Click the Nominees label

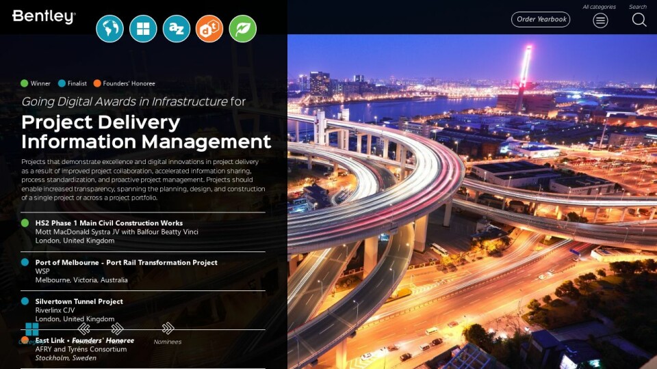pyautogui.click(x=168, y=342)
